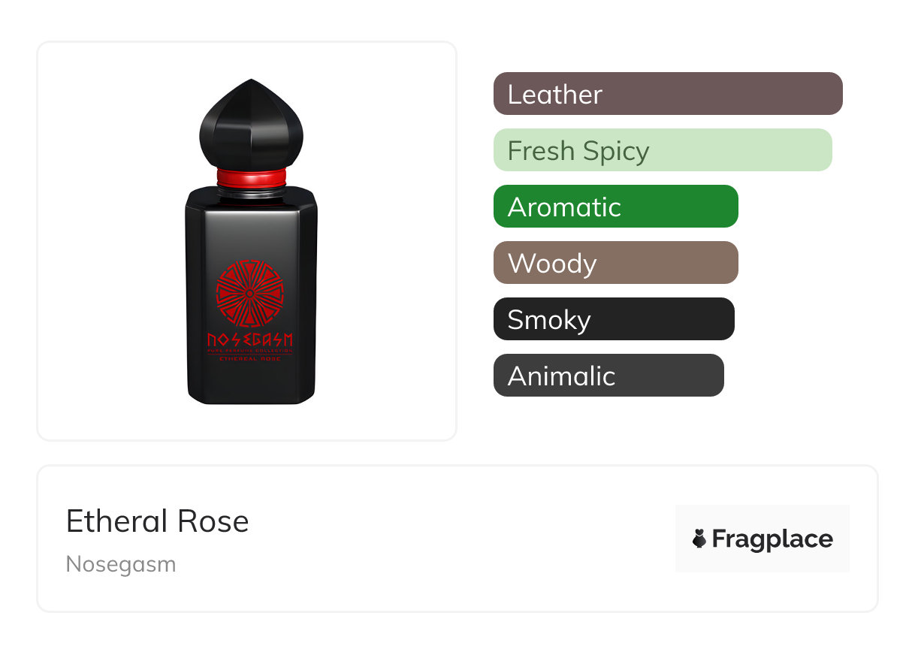This screenshot has height=649, width=915.
Task: Click the product info card at bottom
Action: [x=457, y=539]
